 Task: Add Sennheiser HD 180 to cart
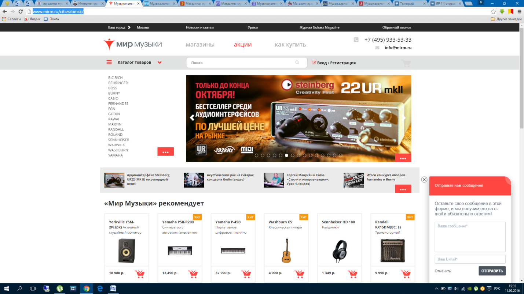[x=352, y=274]
